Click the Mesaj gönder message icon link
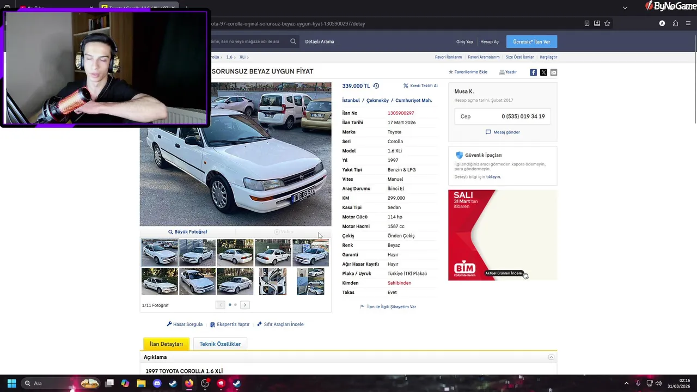 [x=502, y=132]
